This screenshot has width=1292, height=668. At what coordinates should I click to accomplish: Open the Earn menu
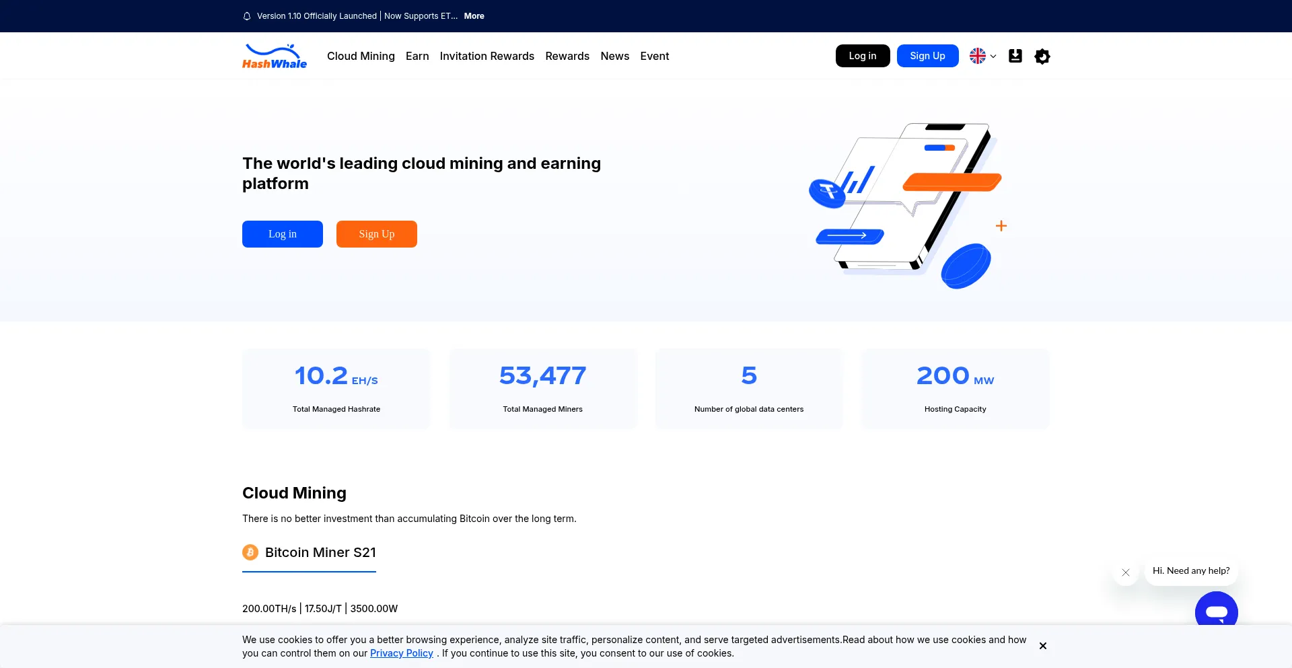[x=417, y=56]
